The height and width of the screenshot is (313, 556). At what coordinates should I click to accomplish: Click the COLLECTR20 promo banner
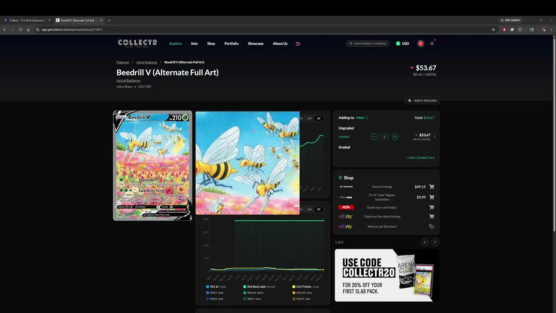(x=387, y=275)
